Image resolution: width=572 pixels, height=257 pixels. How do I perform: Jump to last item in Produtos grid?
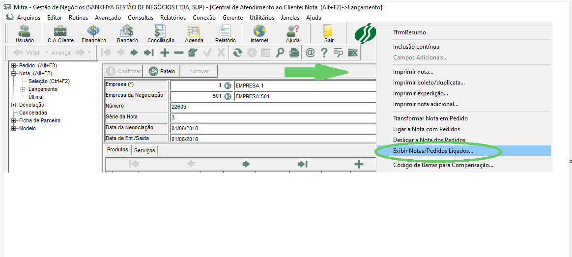302,165
